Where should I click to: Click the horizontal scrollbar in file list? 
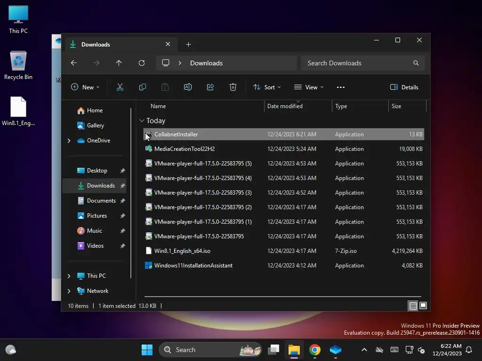(x=283, y=297)
